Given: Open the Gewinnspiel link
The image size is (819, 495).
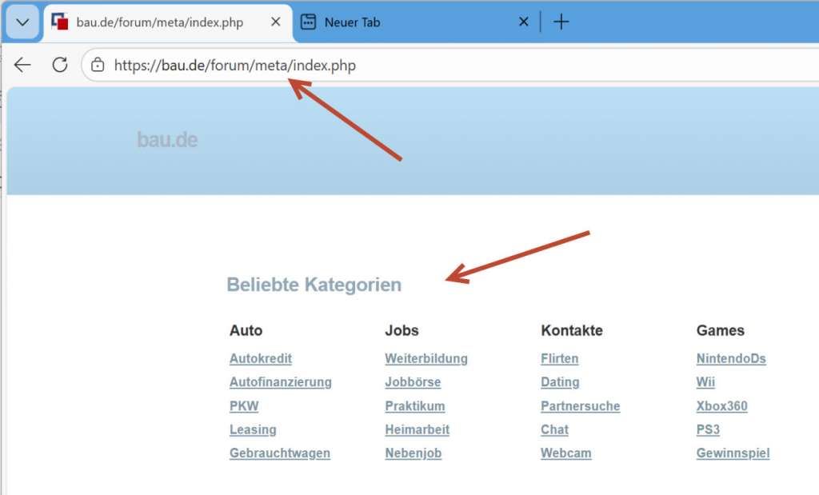Looking at the screenshot, I should pos(733,453).
